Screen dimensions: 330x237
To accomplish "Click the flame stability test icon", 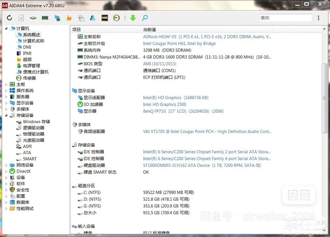I will point(69,18).
